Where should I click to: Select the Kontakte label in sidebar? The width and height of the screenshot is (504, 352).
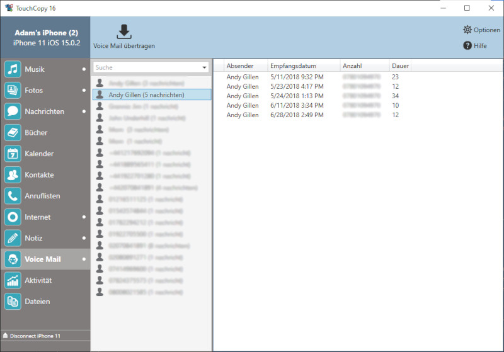(39, 175)
